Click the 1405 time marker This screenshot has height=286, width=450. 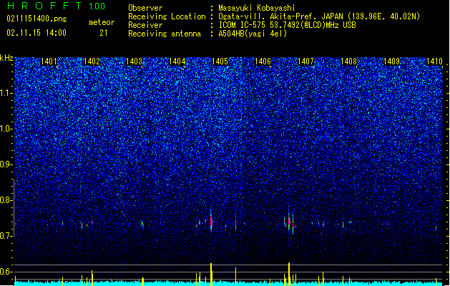point(220,61)
